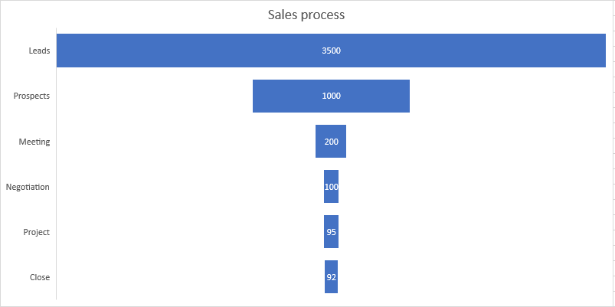Screen dimensions: 615x307
Task: Select the 95 data label
Action: pos(331,232)
